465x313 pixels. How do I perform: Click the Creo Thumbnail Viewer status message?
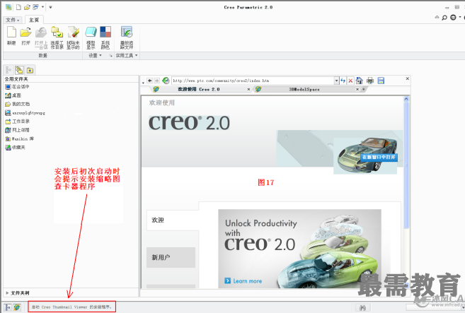click(71, 307)
